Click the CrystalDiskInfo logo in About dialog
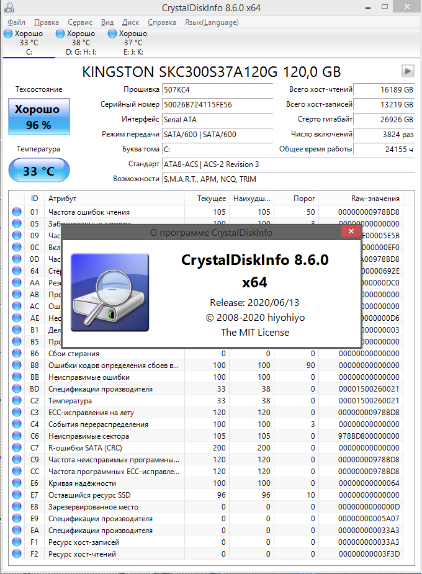This screenshot has height=574, width=422. [110, 292]
